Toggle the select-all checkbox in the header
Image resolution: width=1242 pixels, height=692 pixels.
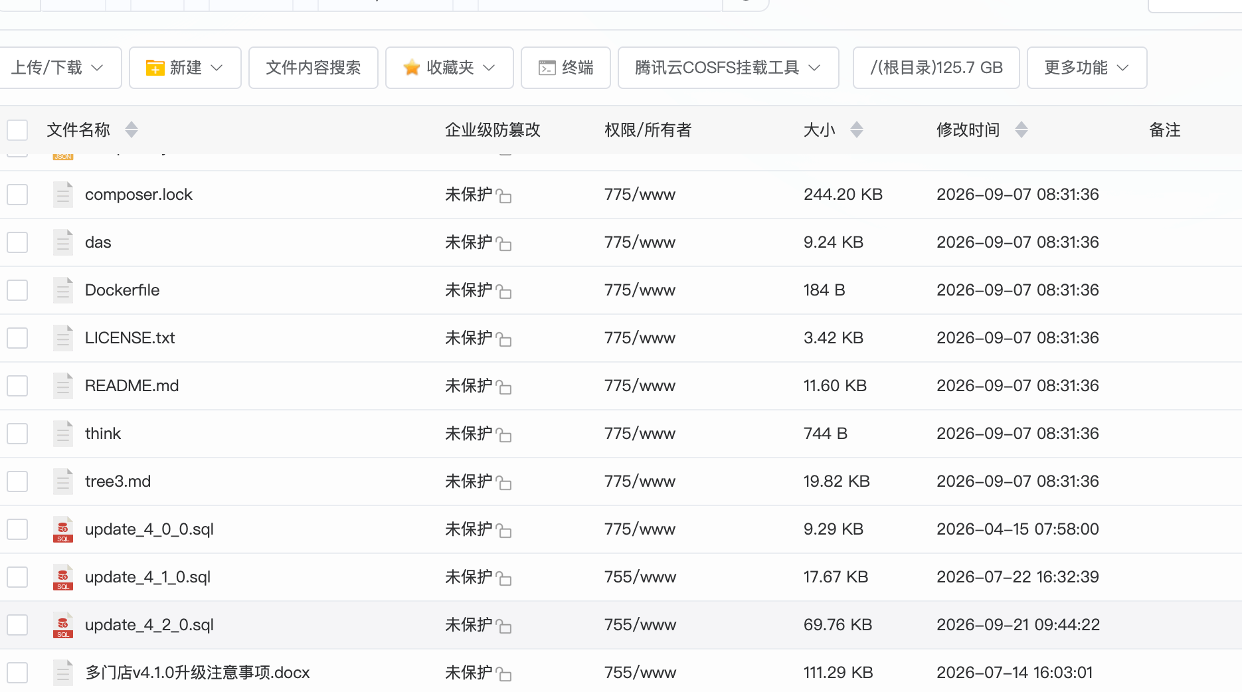[x=17, y=130]
